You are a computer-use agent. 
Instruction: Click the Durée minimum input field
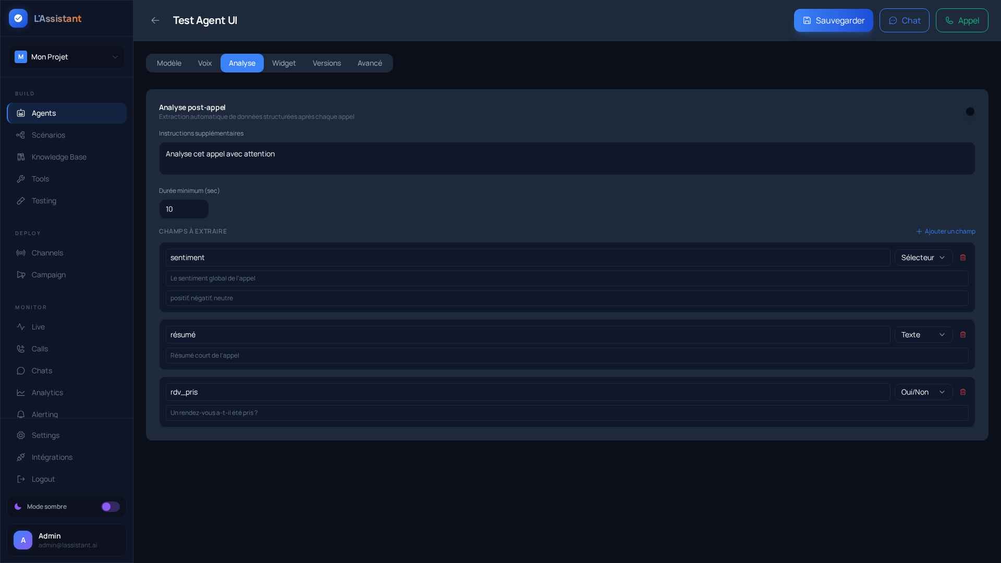coord(184,209)
